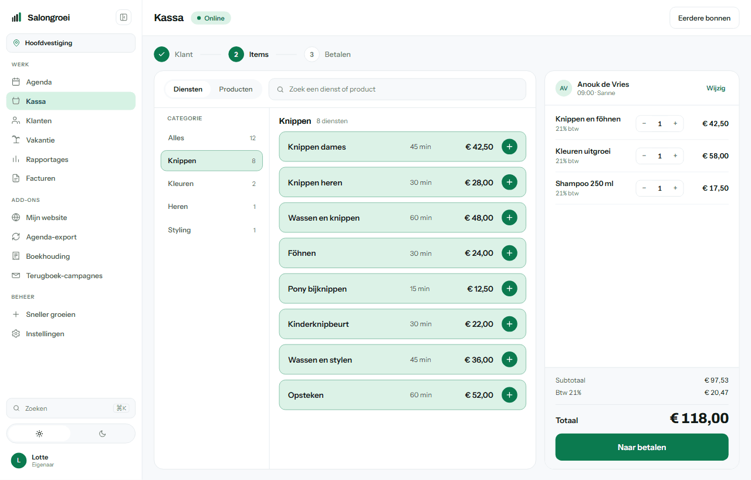Switch to dark theme with moon icon

(103, 434)
